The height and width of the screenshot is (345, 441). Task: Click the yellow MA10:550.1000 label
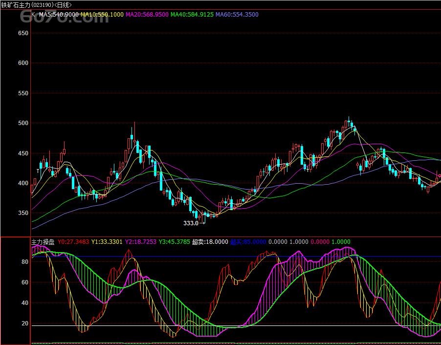102,15
